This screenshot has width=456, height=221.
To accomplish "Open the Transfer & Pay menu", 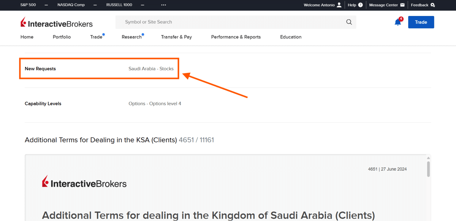I will [176, 37].
